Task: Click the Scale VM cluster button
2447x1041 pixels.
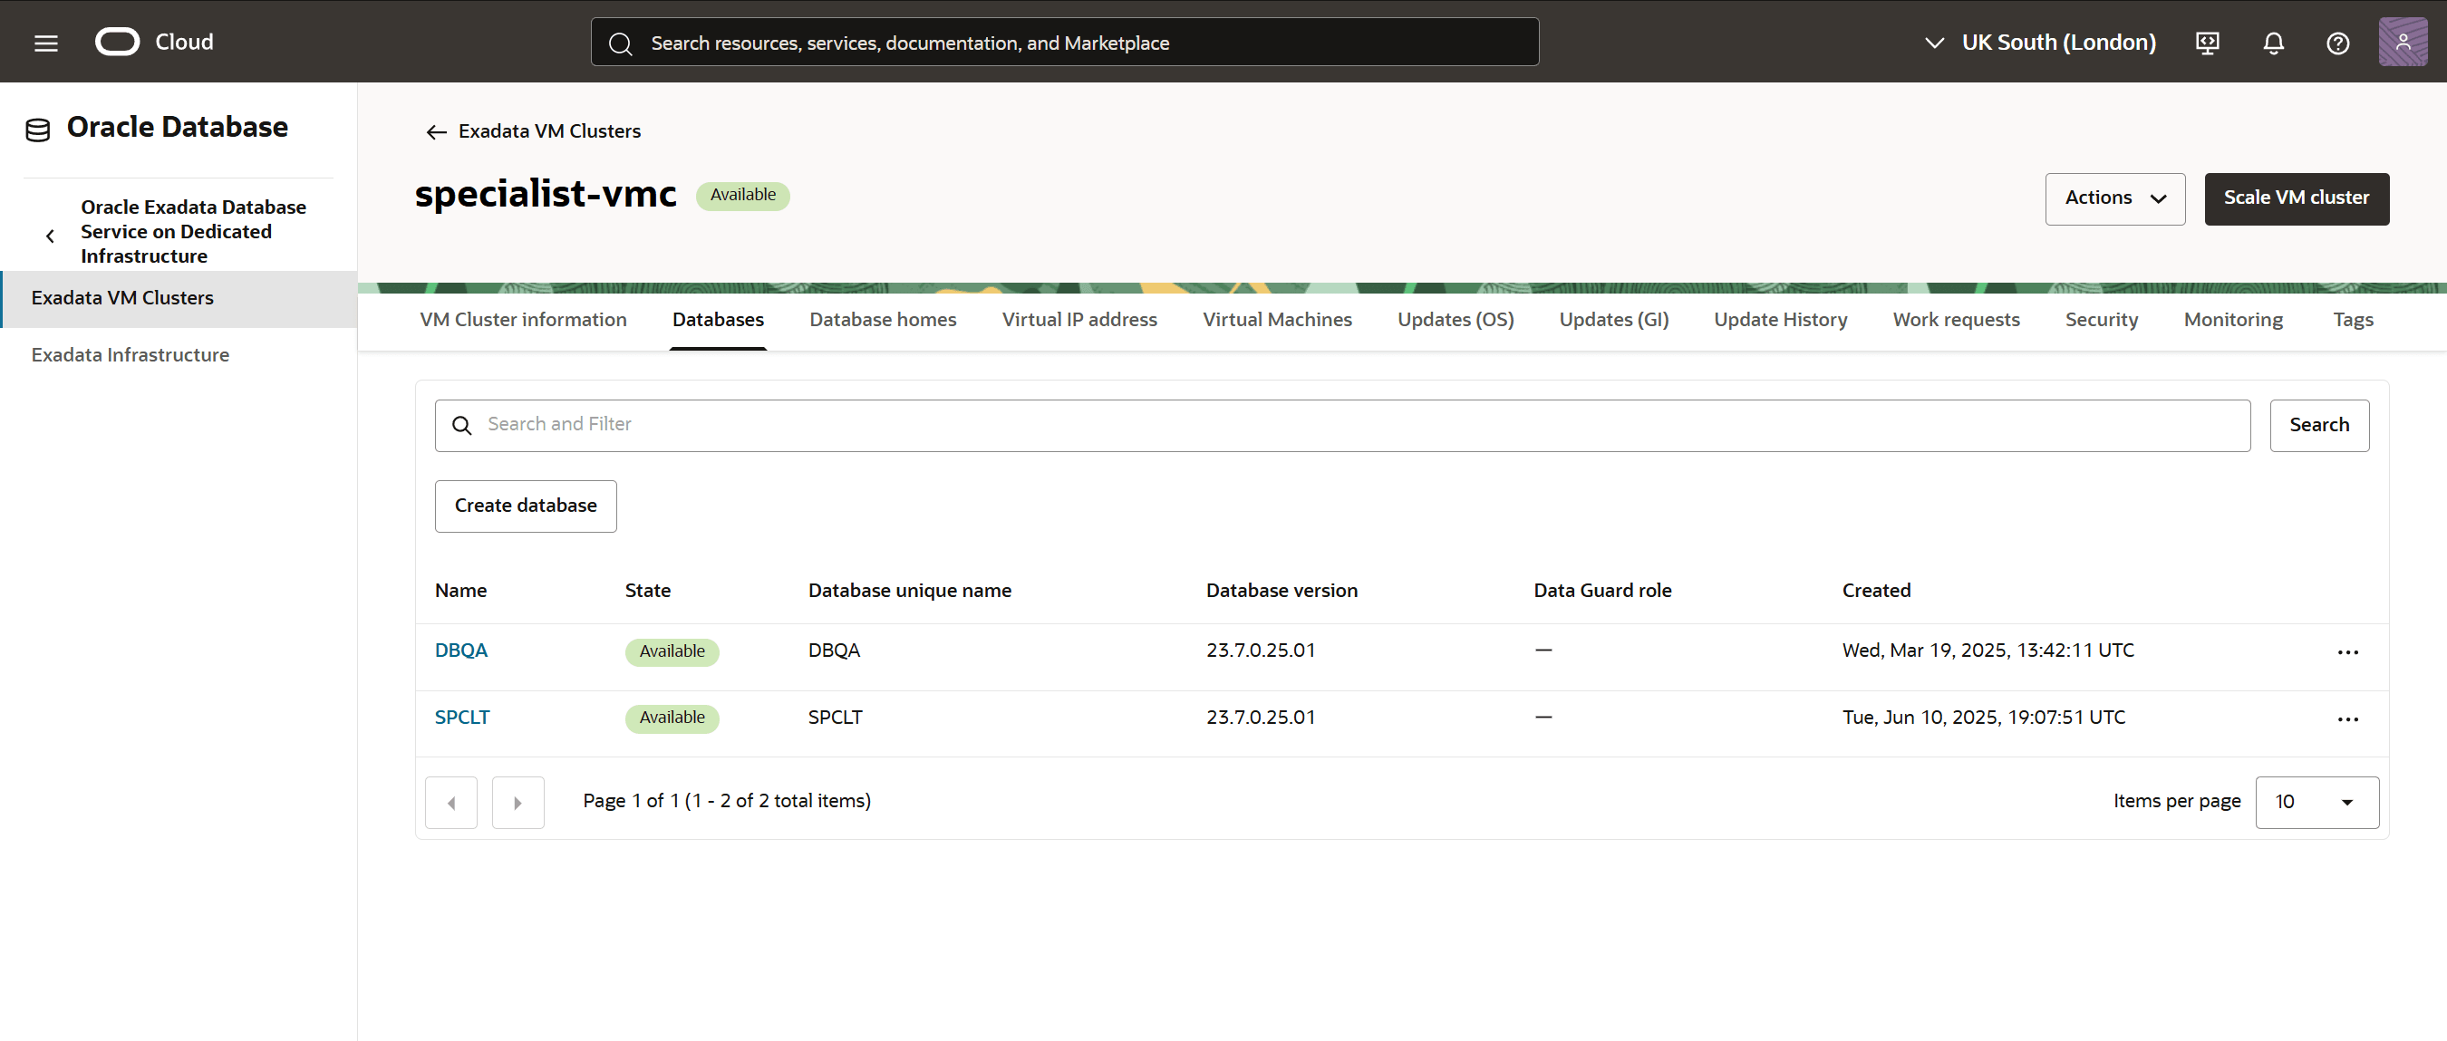Action: pos(2296,198)
